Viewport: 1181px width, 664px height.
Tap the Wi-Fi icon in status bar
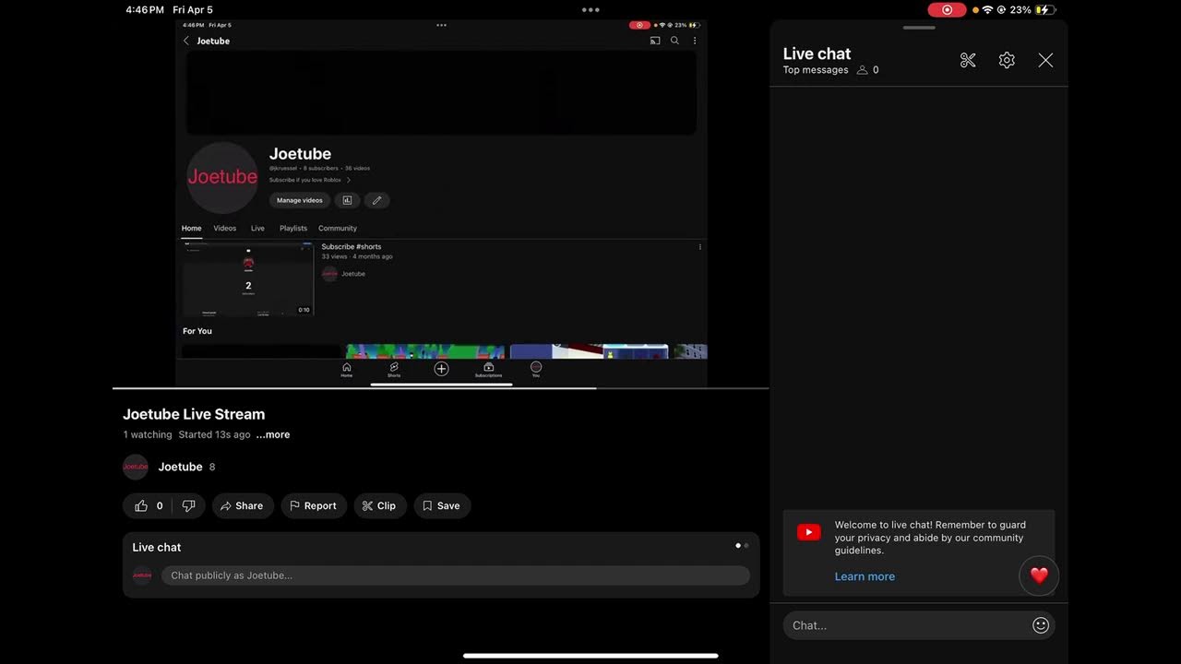(x=987, y=9)
